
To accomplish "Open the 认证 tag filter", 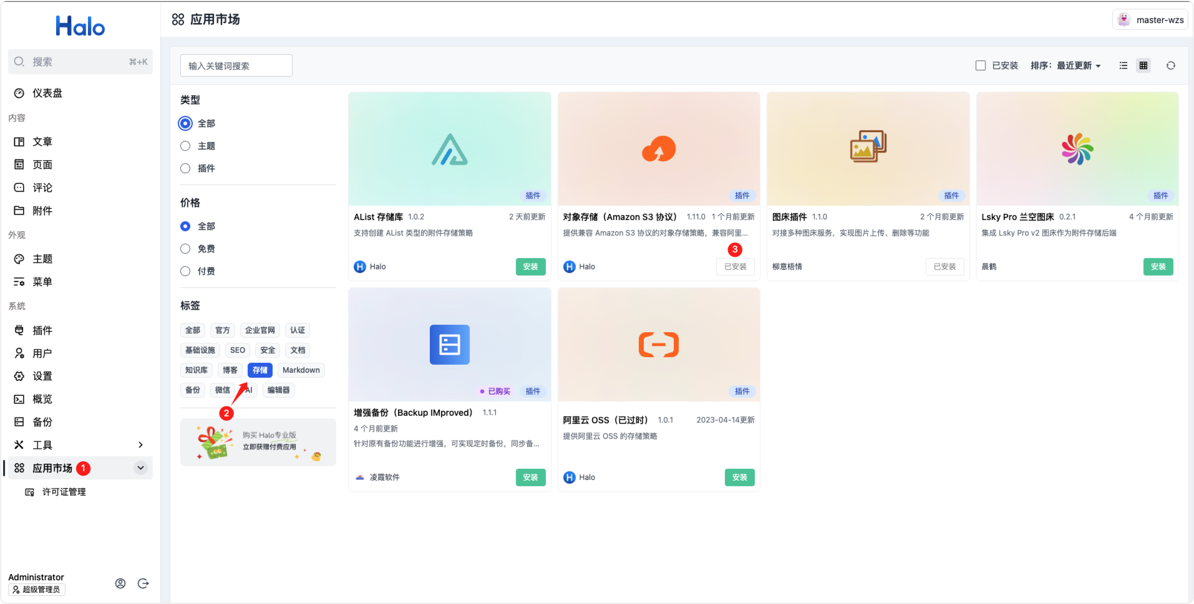I will coord(298,330).
